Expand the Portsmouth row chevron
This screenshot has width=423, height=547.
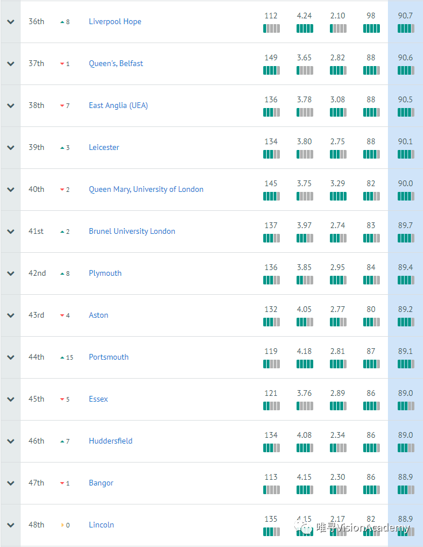pos(11,357)
